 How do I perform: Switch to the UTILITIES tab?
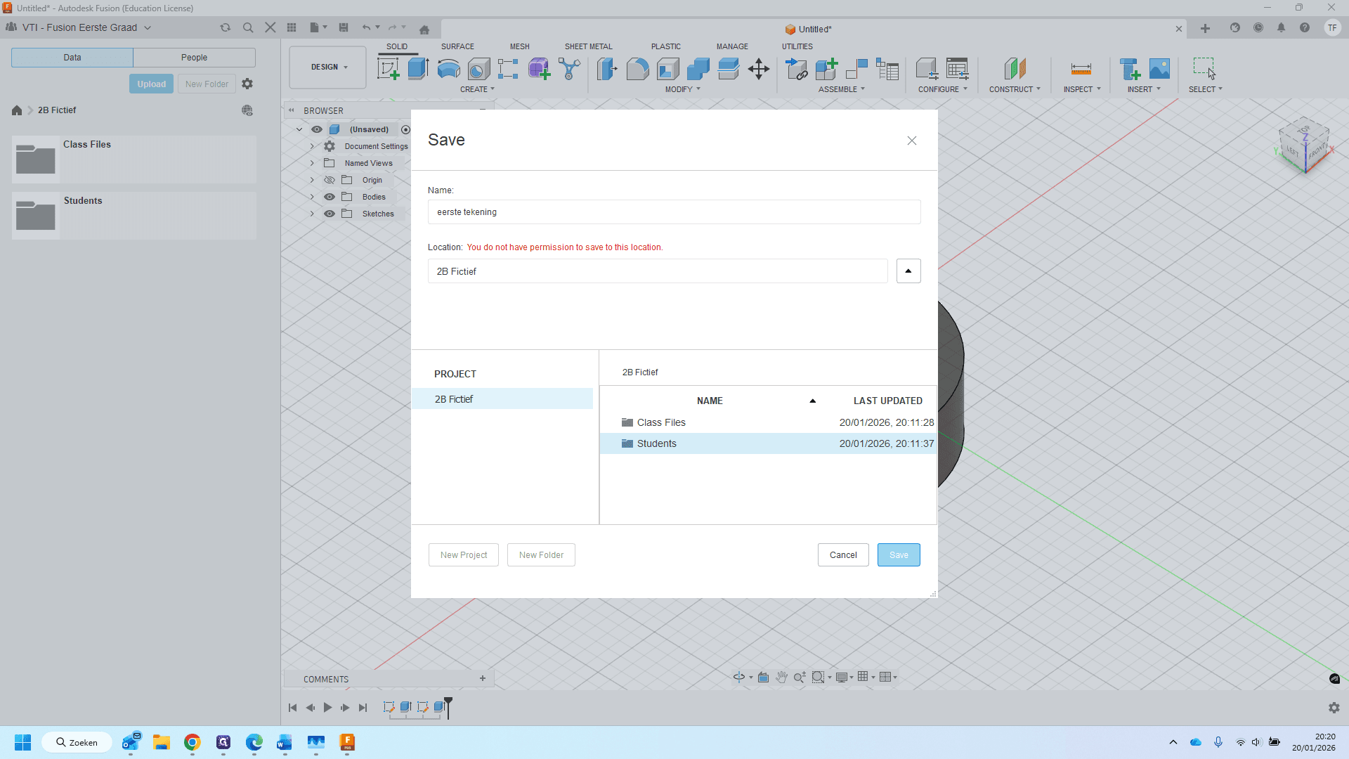797,46
